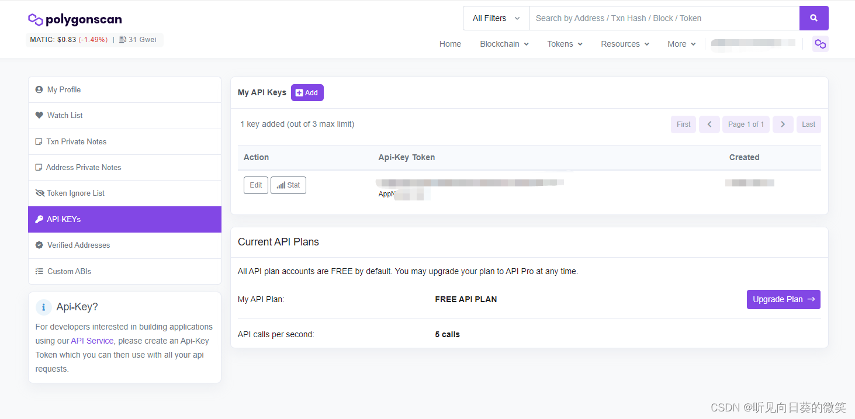Click the FREE API PLAN value
This screenshot has width=855, height=419.
pos(466,299)
